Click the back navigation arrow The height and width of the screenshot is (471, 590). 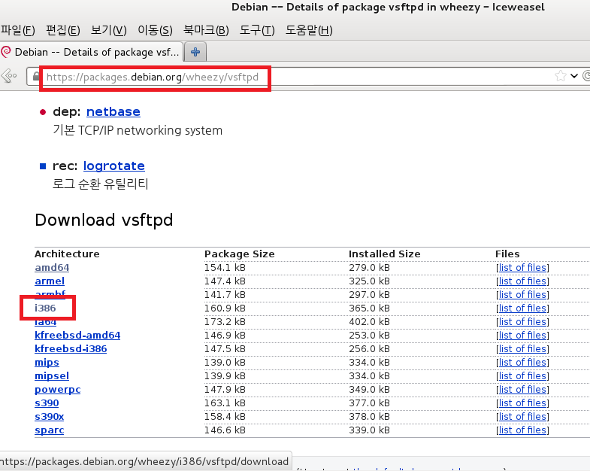[9, 76]
